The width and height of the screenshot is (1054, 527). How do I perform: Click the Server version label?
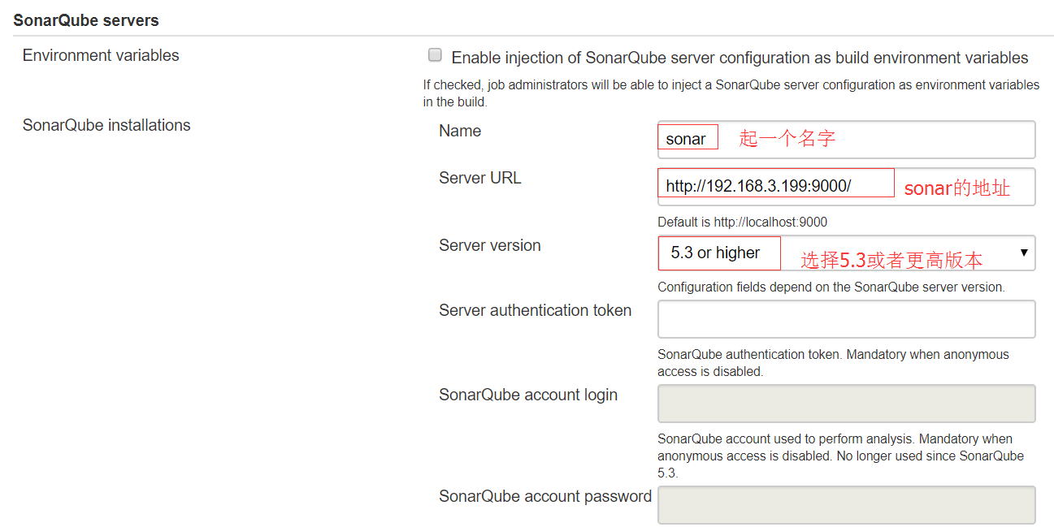point(490,244)
